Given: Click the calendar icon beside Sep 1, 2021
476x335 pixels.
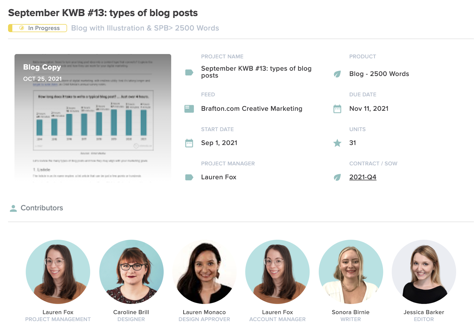Looking at the screenshot, I should [189, 143].
